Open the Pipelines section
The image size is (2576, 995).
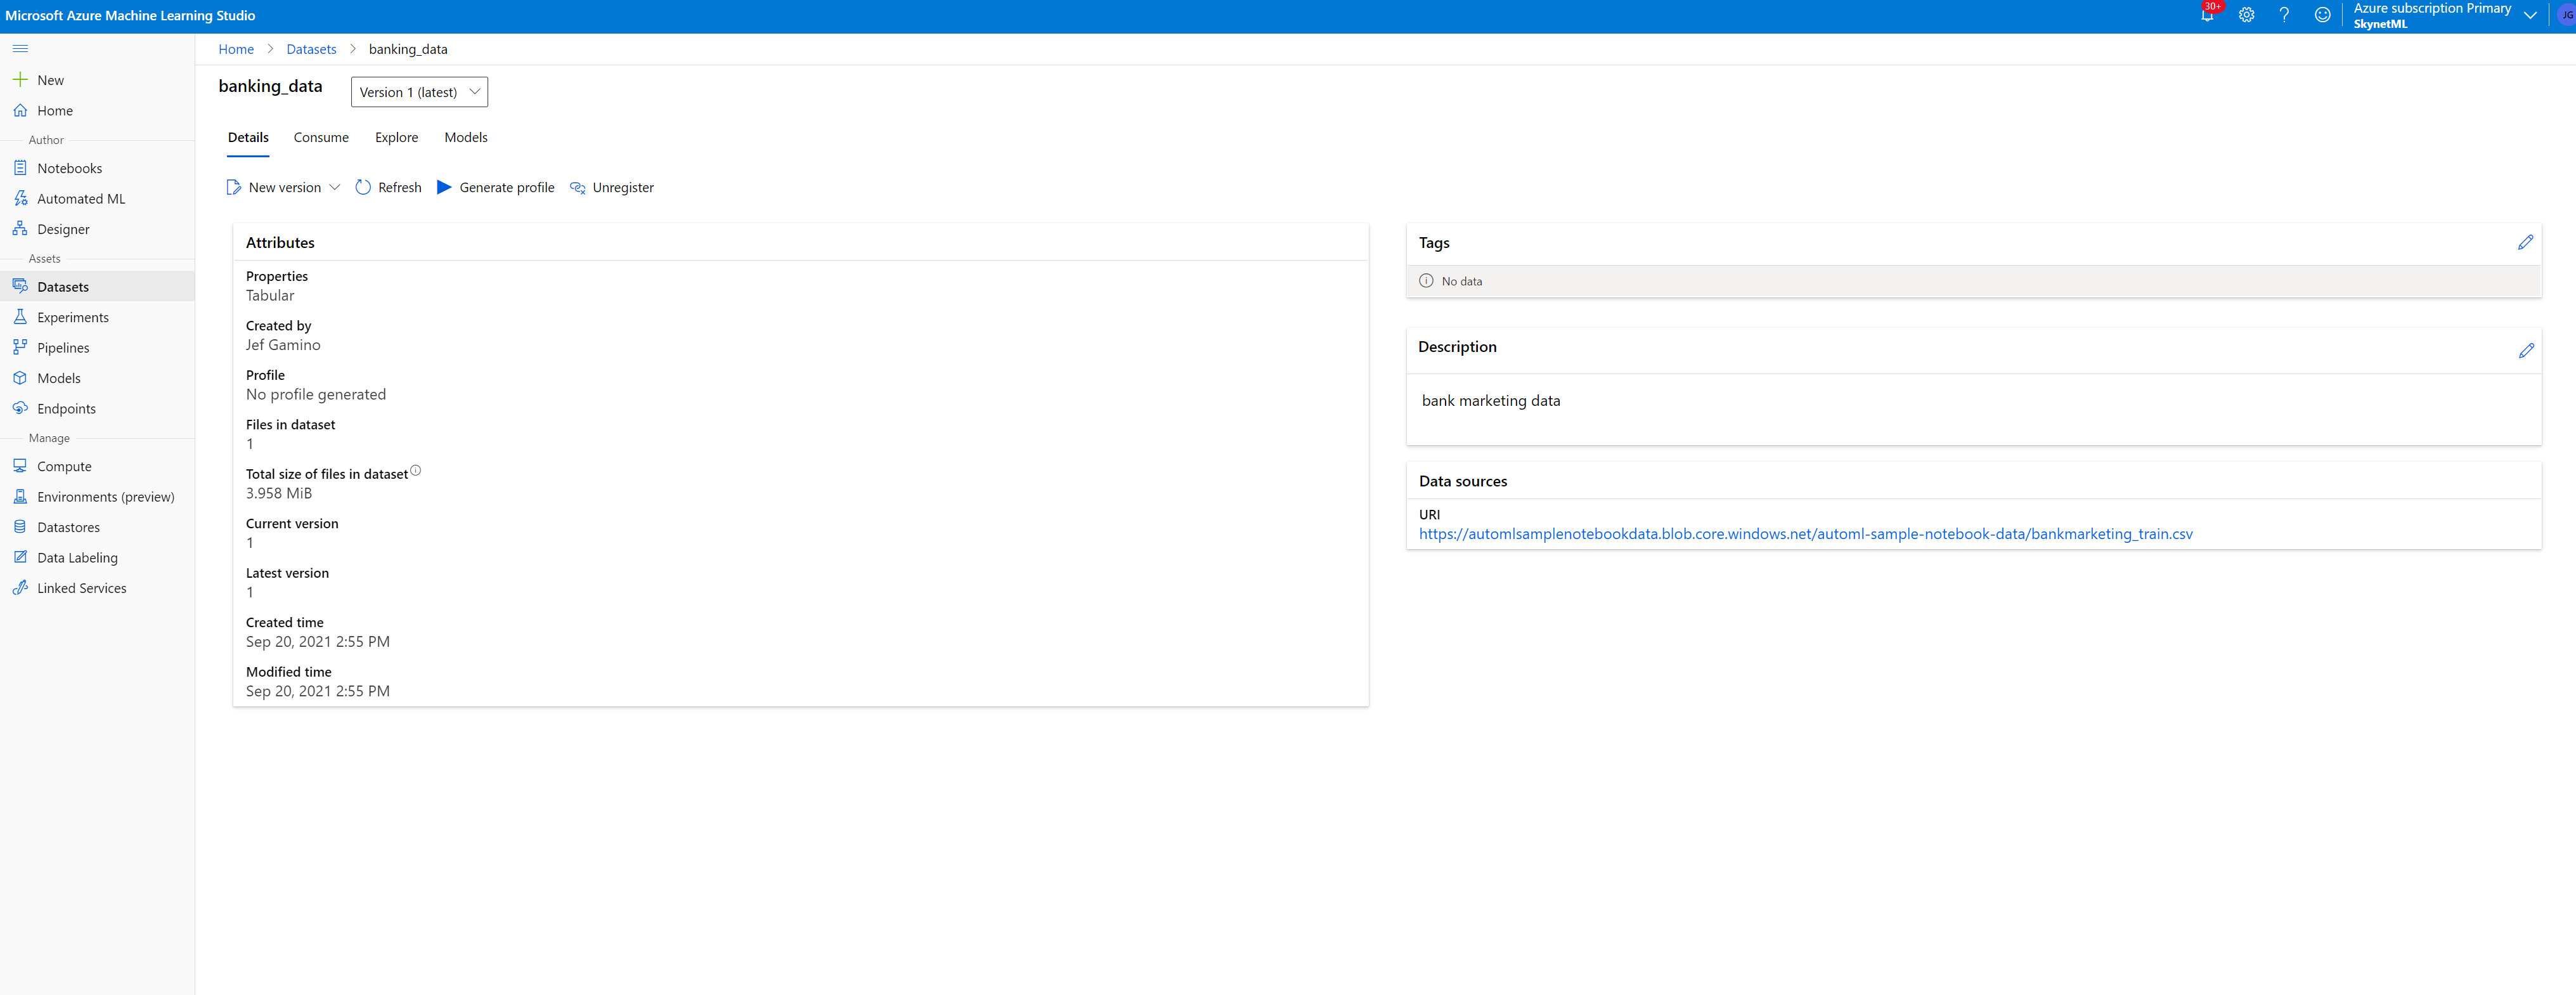click(63, 347)
